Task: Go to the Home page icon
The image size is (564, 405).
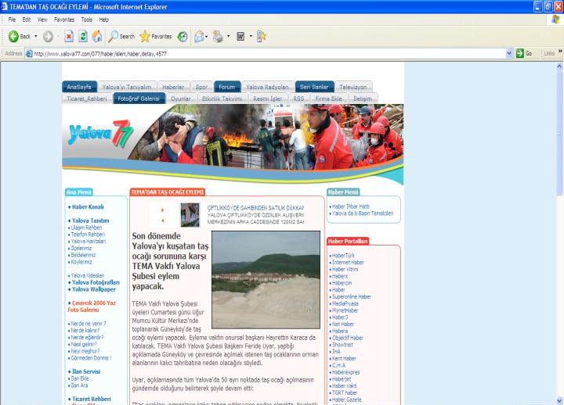Action: tap(97, 36)
